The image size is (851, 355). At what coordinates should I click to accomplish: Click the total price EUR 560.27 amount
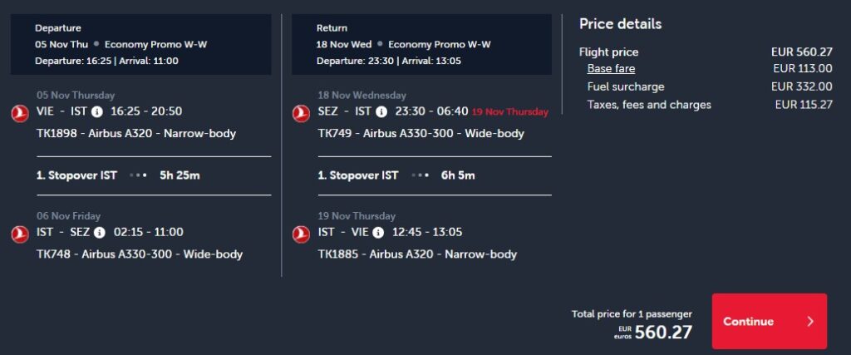tap(662, 333)
